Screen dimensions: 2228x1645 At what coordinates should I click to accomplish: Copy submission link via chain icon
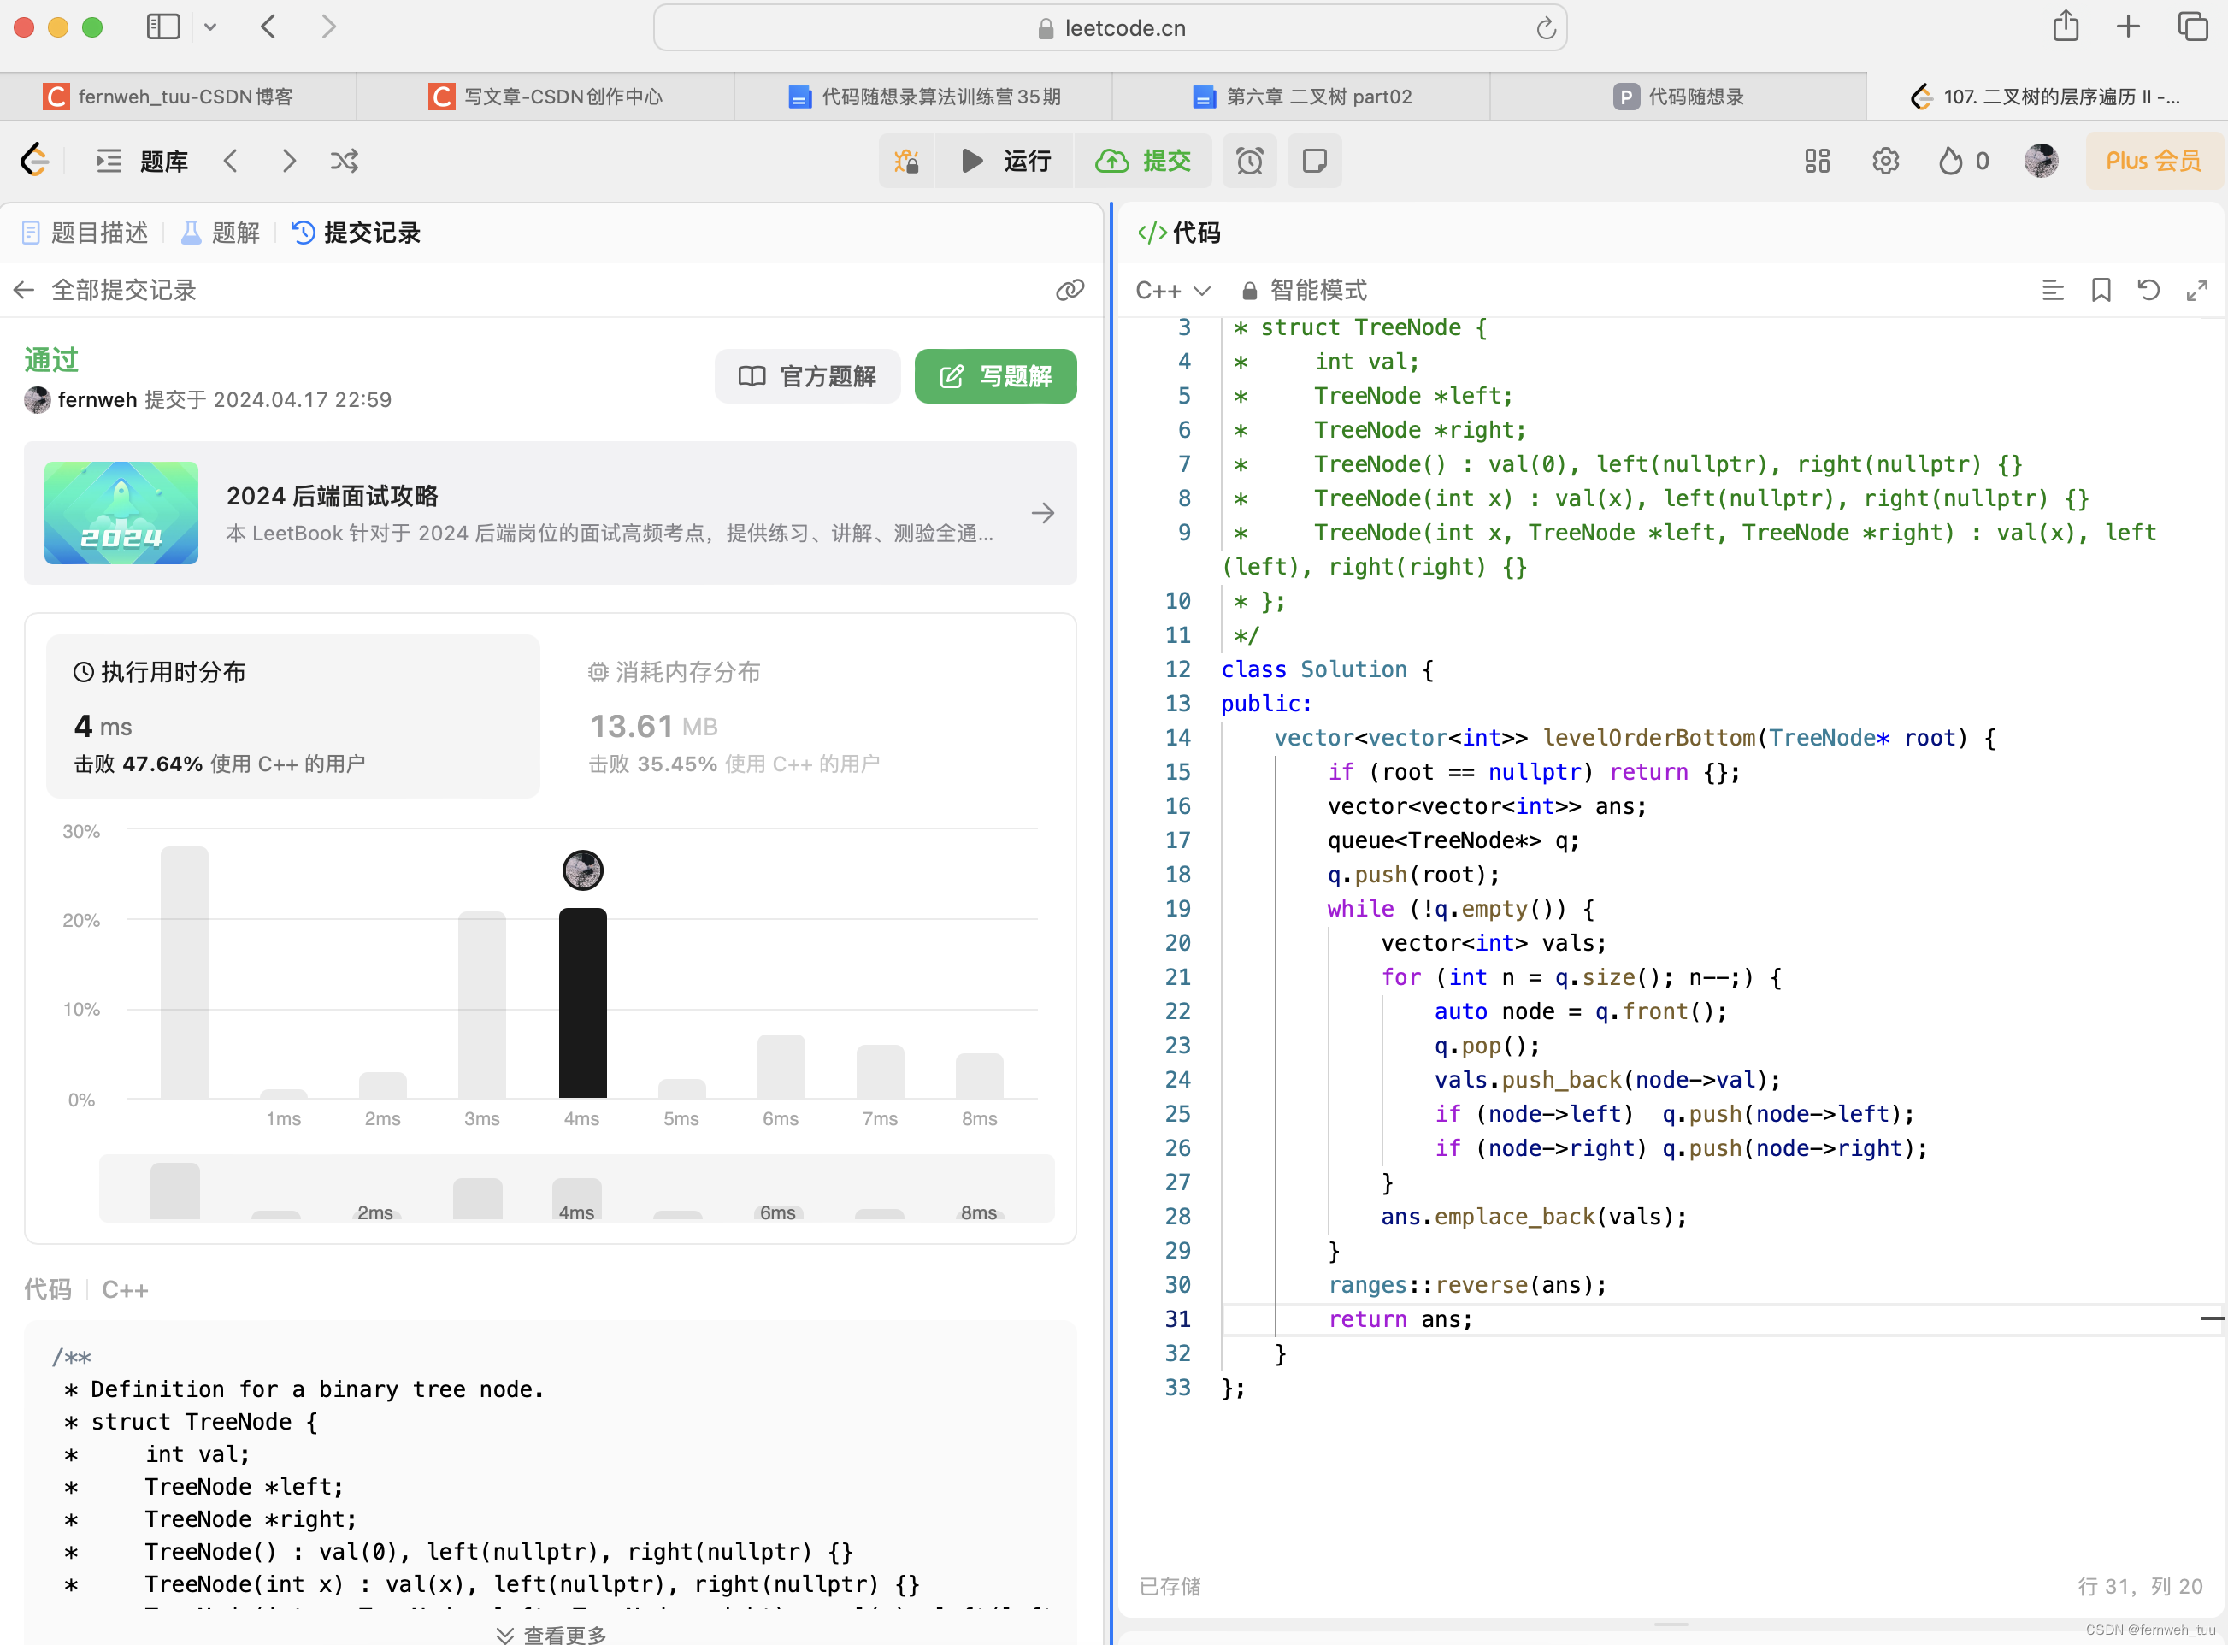[1070, 290]
